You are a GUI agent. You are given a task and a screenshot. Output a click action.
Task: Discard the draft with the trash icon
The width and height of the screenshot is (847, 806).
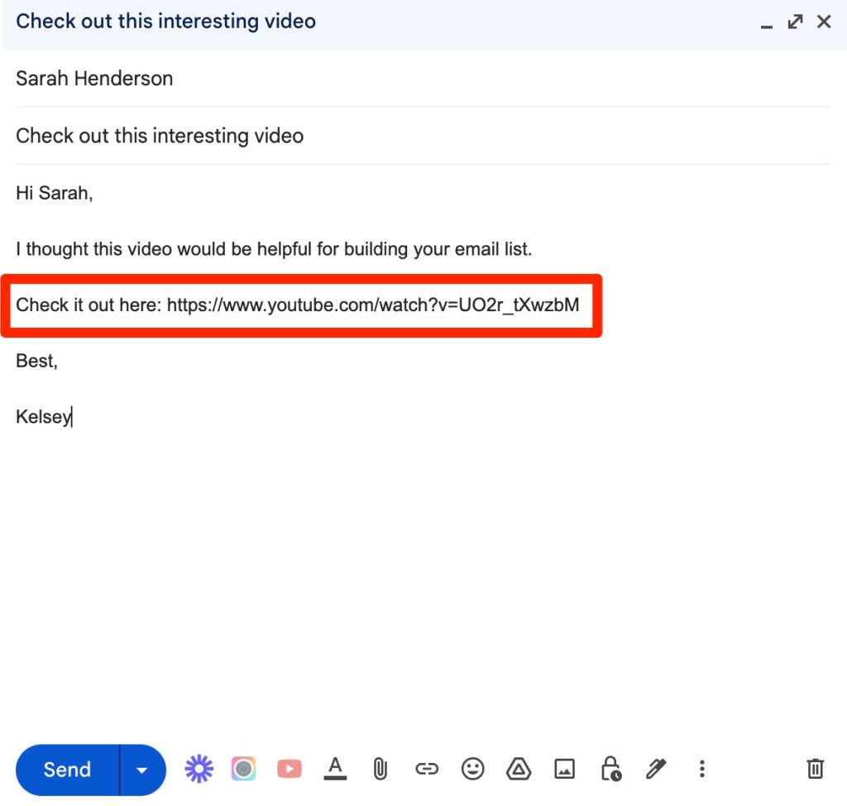[x=815, y=769]
